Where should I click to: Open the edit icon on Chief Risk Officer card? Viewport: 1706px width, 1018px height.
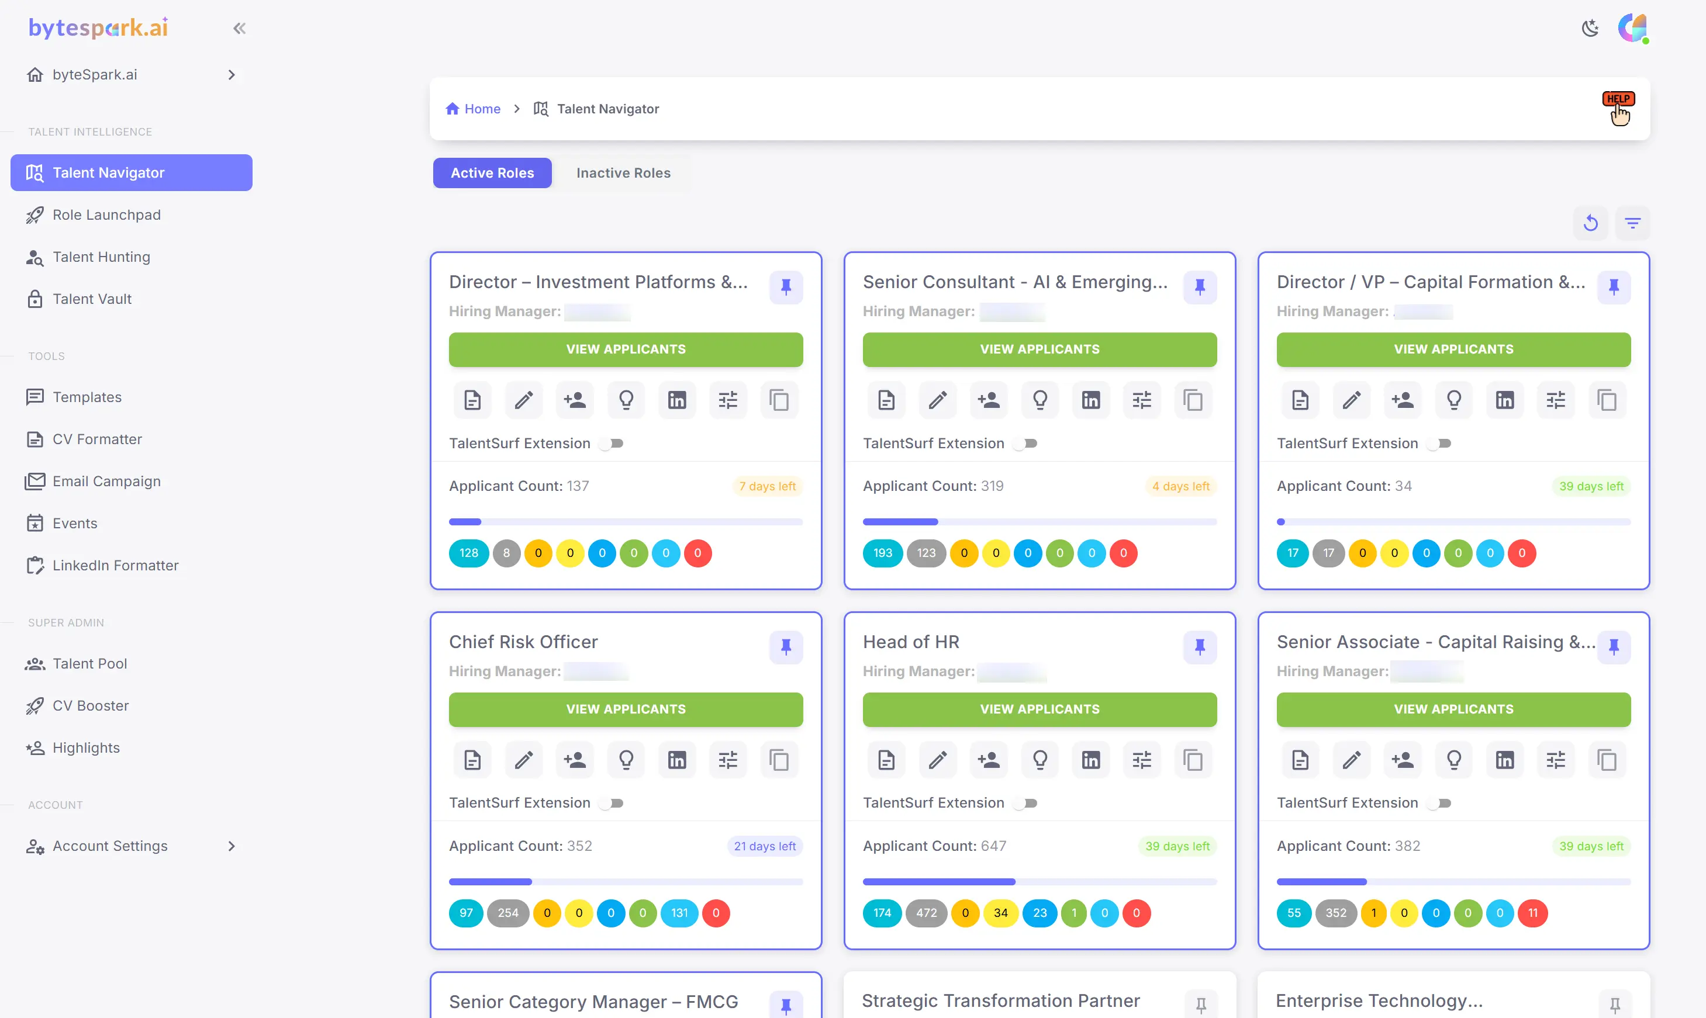[523, 759]
